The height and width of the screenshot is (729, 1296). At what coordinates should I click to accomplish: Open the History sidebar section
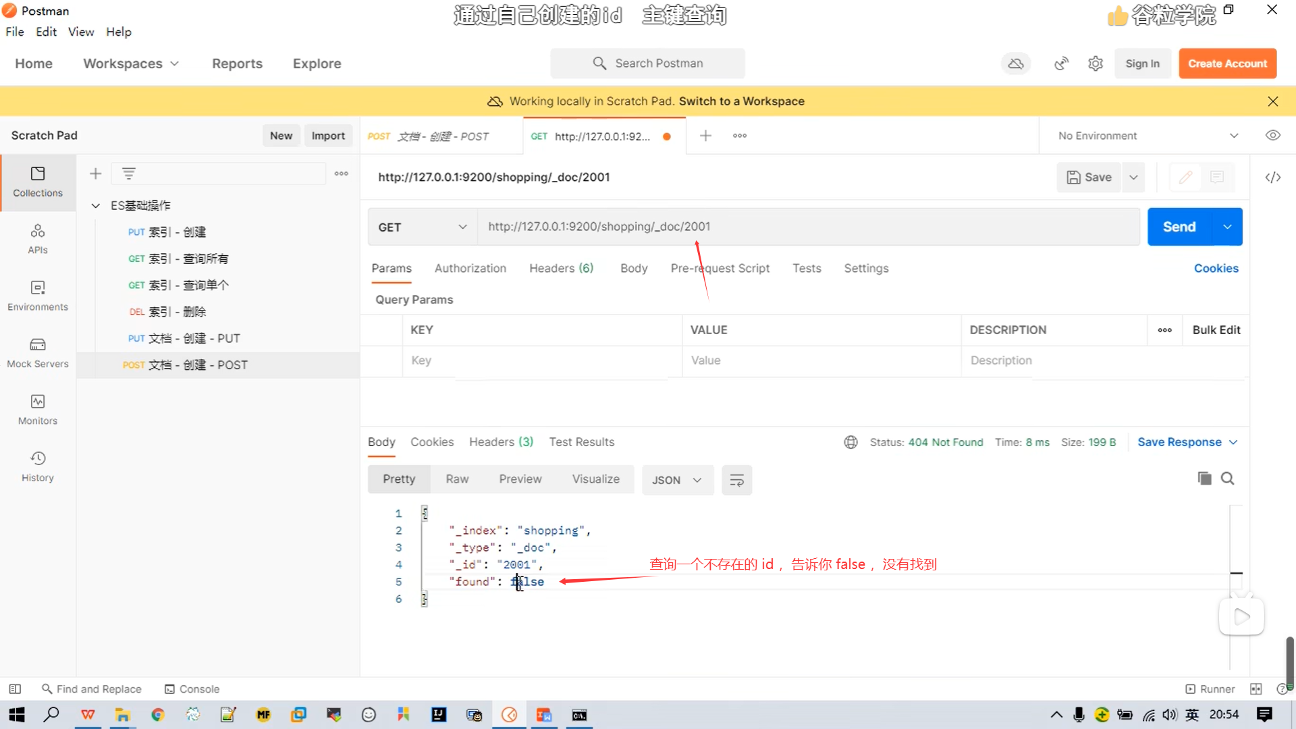point(38,466)
